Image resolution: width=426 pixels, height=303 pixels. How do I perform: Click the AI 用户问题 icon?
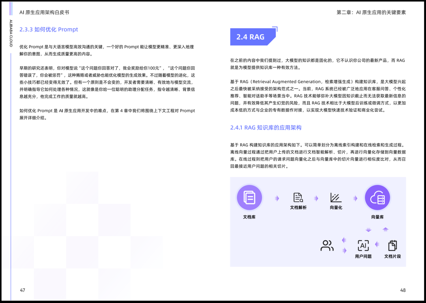point(363,246)
